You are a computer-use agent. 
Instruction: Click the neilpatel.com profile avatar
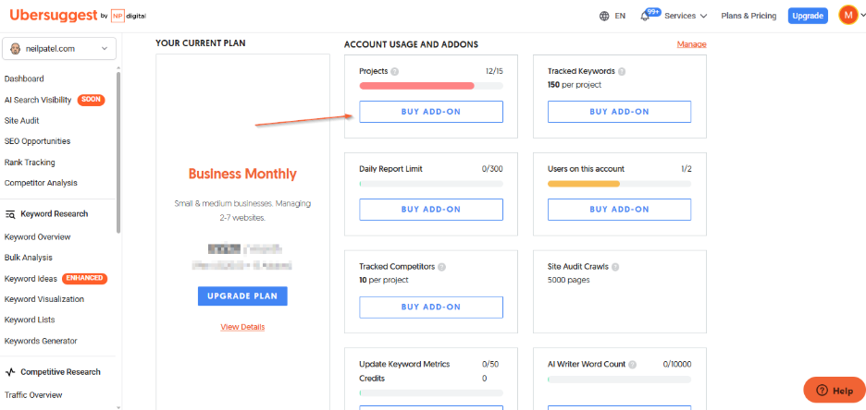pos(16,49)
